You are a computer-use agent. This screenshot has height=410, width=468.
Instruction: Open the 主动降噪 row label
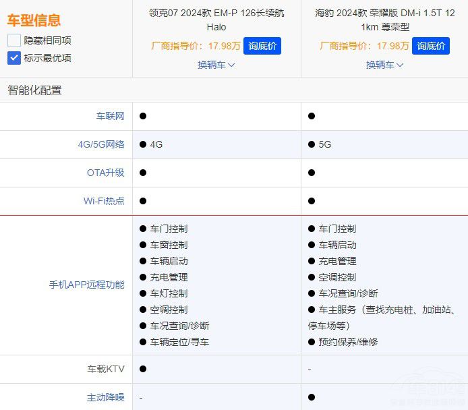pos(106,397)
